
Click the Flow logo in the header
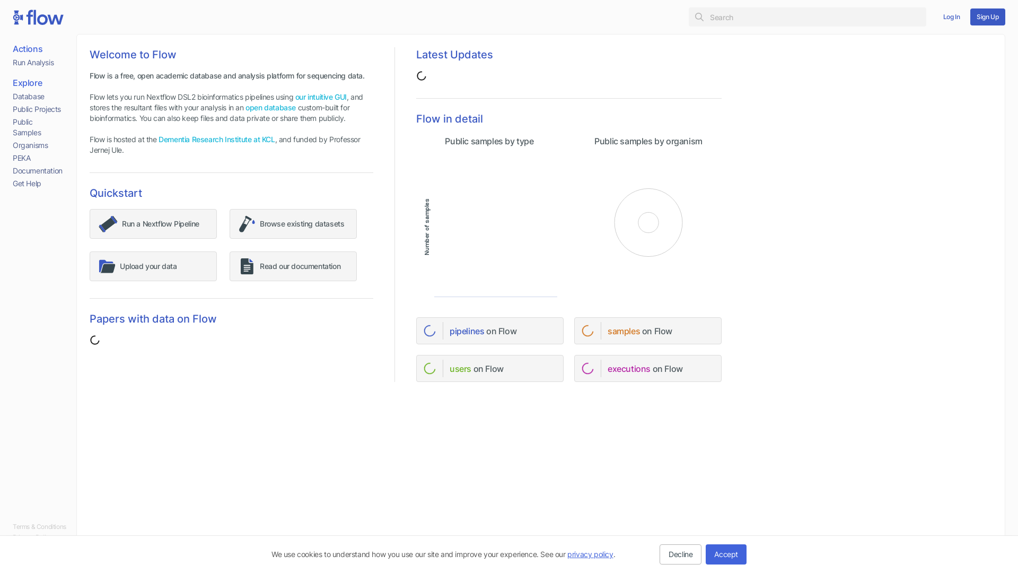[x=38, y=18]
